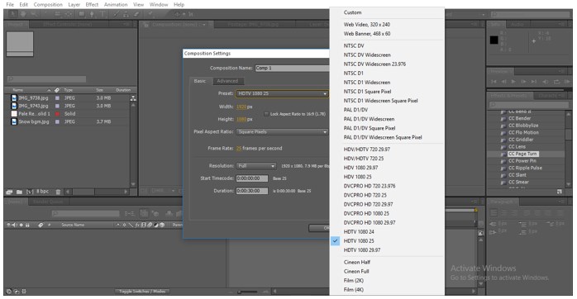The height and width of the screenshot is (299, 577).
Task: Delete selected item with trash icon
Action: pos(58,192)
